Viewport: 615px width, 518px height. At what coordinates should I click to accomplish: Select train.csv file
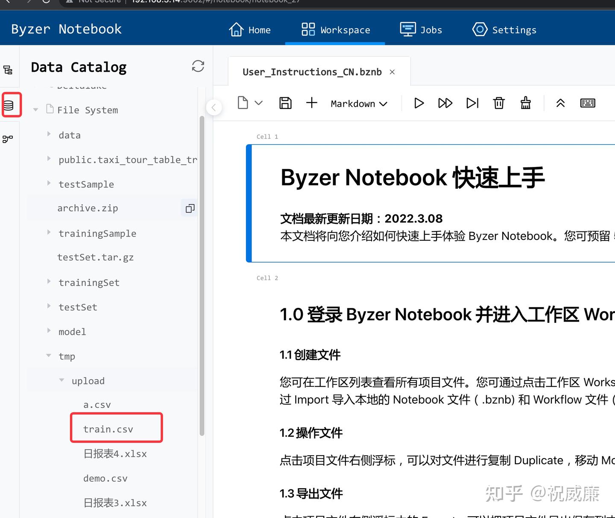[108, 429]
